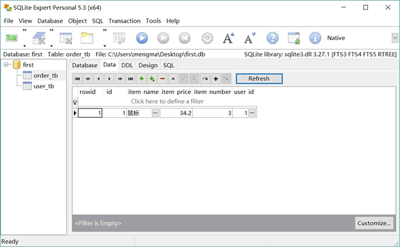Image resolution: width=400 pixels, height=247 pixels.
Task: Click the yellow new view window icon
Action: [87, 38]
